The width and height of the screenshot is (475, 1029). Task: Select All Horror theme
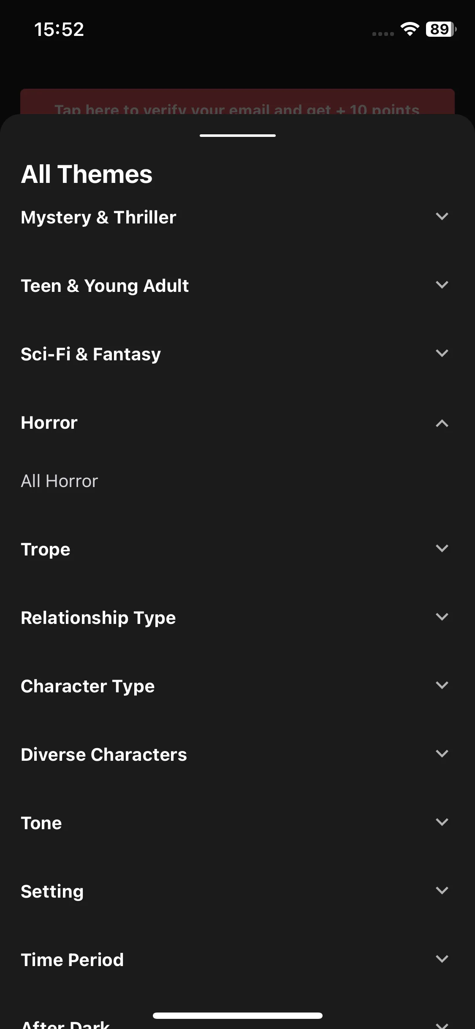60,481
